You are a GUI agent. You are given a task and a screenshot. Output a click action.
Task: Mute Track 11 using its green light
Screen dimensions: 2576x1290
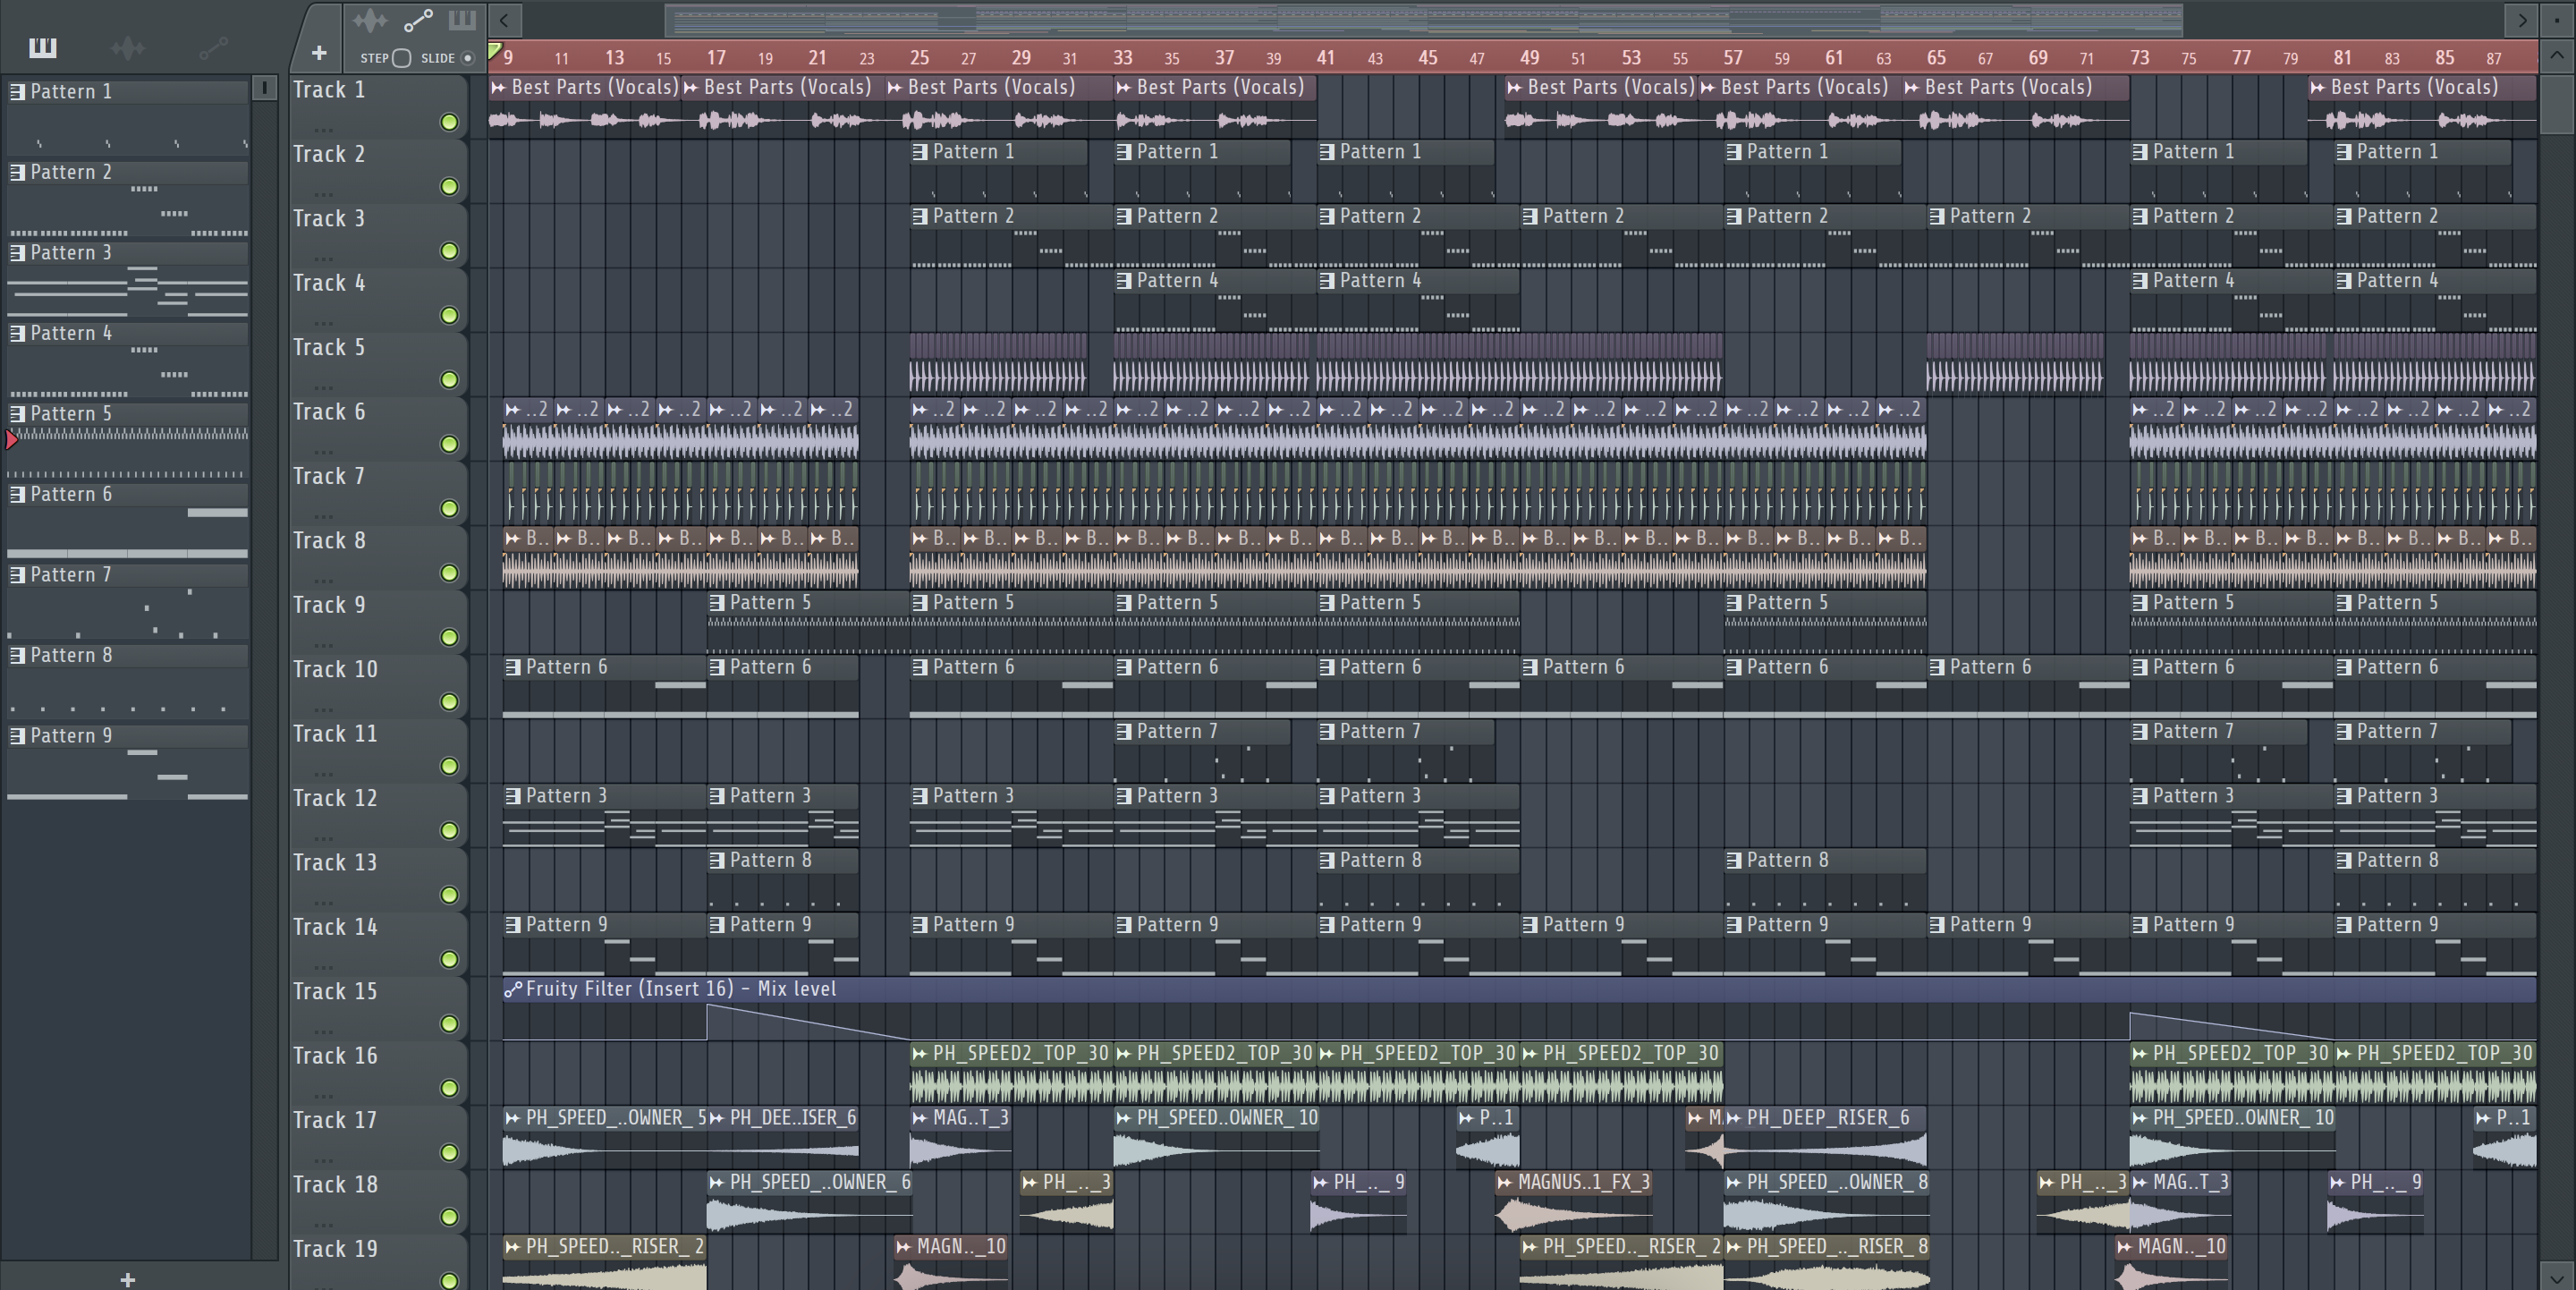click(x=449, y=766)
